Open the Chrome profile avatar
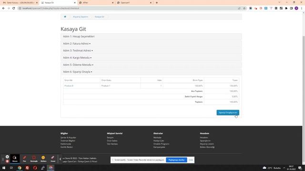The width and height of the screenshot is (305, 171). click(x=296, y=8)
